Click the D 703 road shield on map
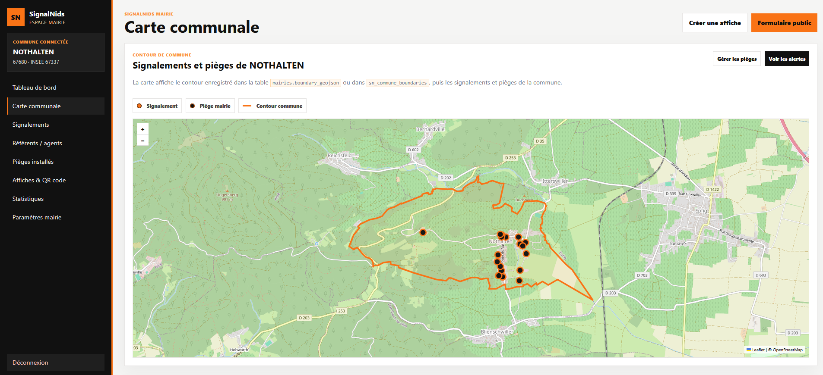Image resolution: width=823 pixels, height=375 pixels. tap(642, 275)
